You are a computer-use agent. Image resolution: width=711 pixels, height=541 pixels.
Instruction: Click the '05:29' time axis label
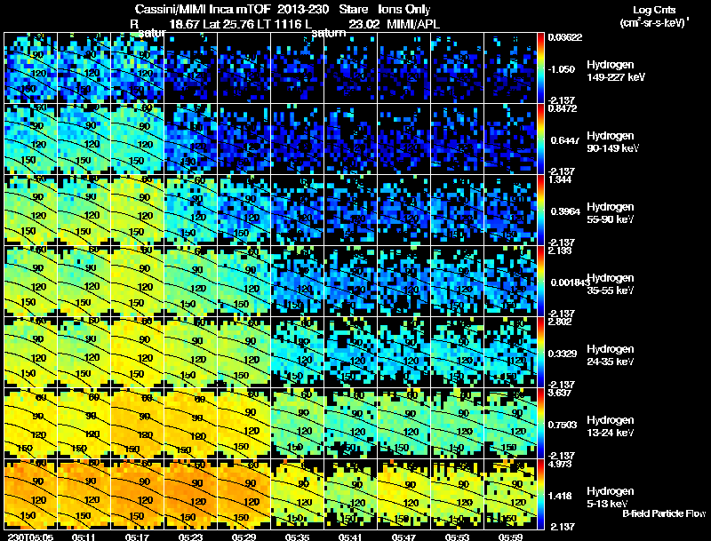point(244,537)
